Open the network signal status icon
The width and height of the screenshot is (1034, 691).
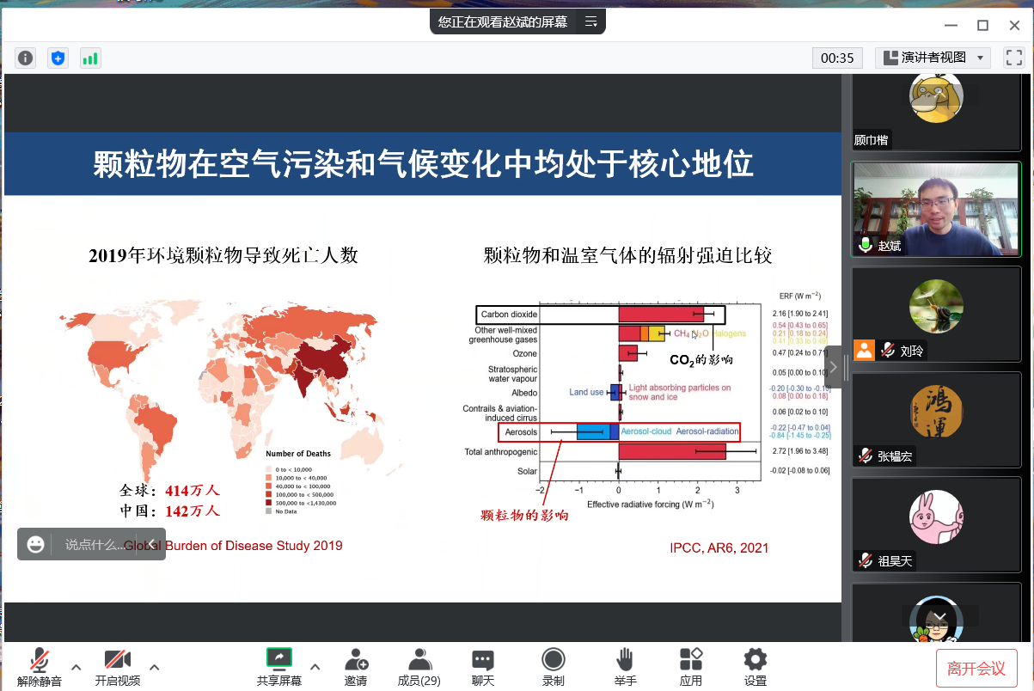[89, 58]
